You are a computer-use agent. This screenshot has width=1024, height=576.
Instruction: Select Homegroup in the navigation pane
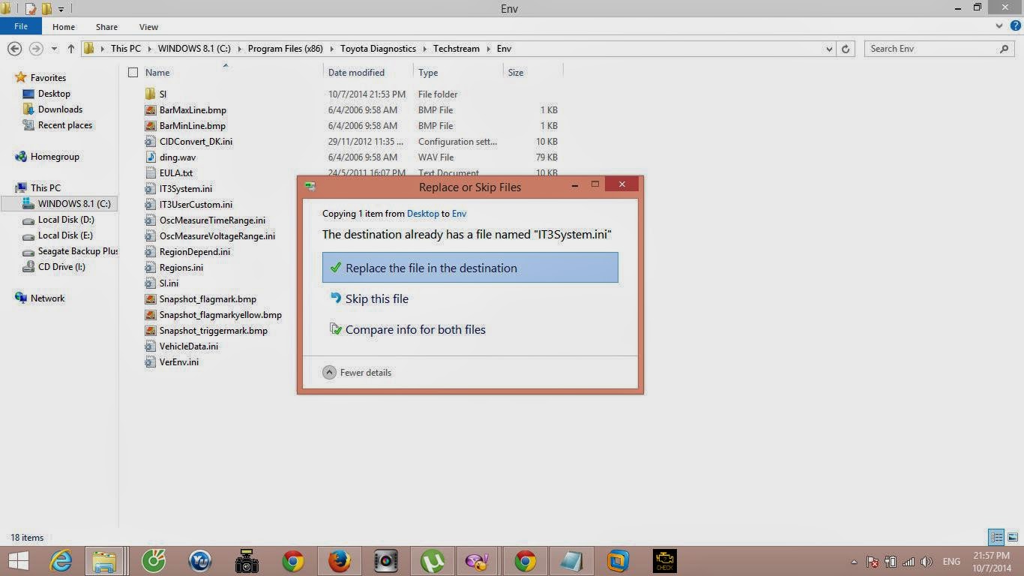55,157
